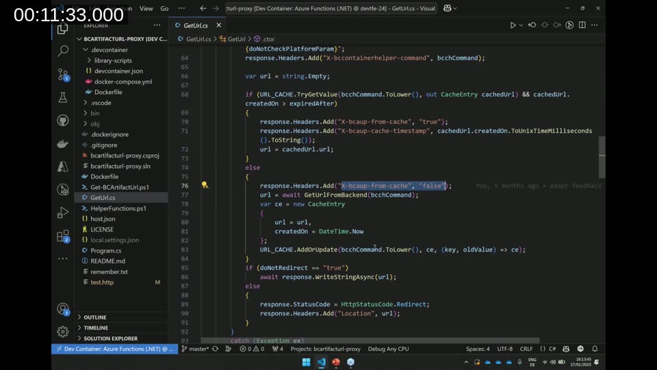
Task: Open the Extensions view
Action: [63, 236]
